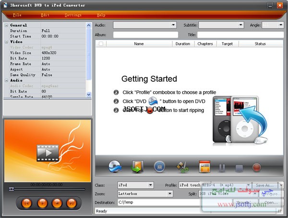Click the app icon in title bar
This screenshot has width=288, height=218.
pyautogui.click(x=5, y=5)
